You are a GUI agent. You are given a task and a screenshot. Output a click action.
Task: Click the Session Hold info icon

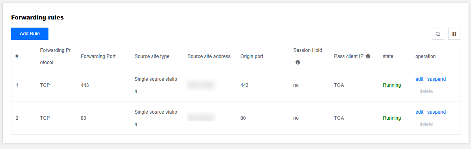[x=298, y=63]
